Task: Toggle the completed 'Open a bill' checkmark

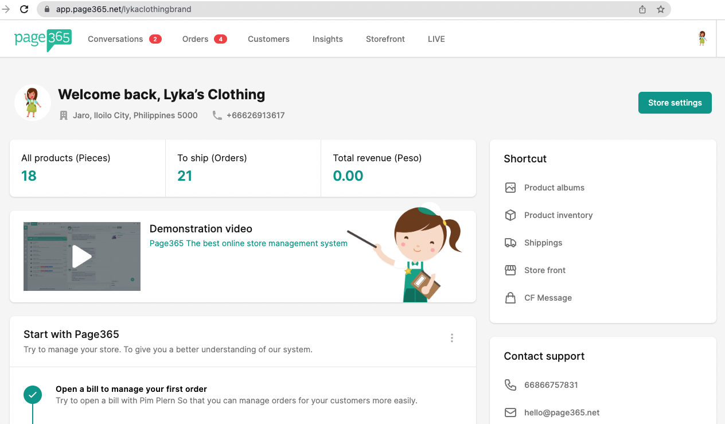Action: 33,395
